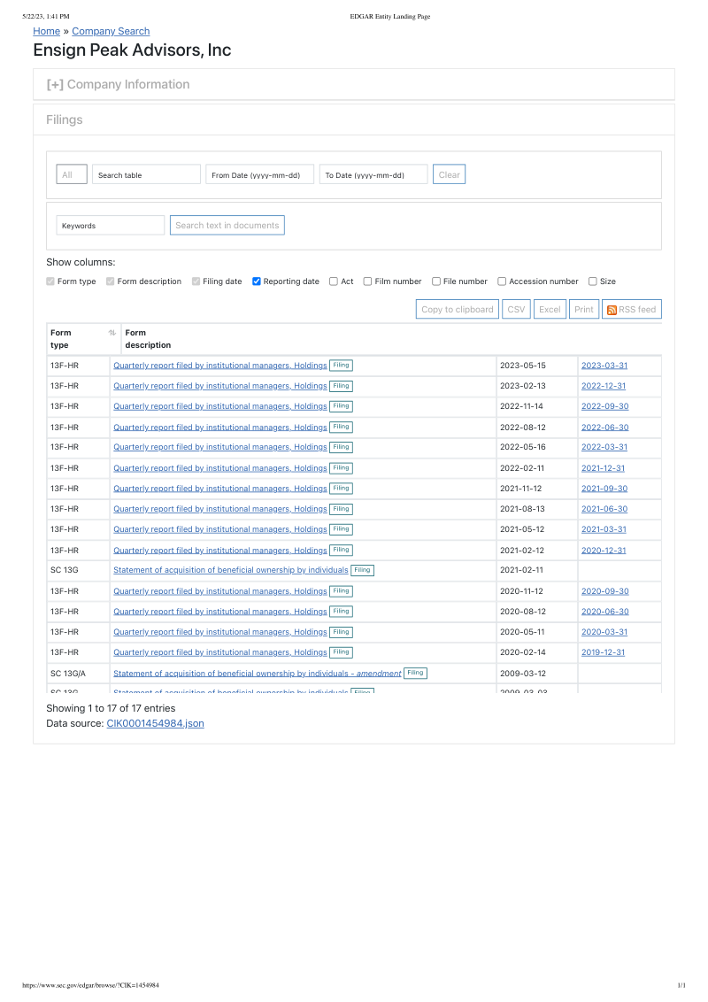Enable the Act column checkbox
Viewport: 708px width, 1002px height.
334,281
